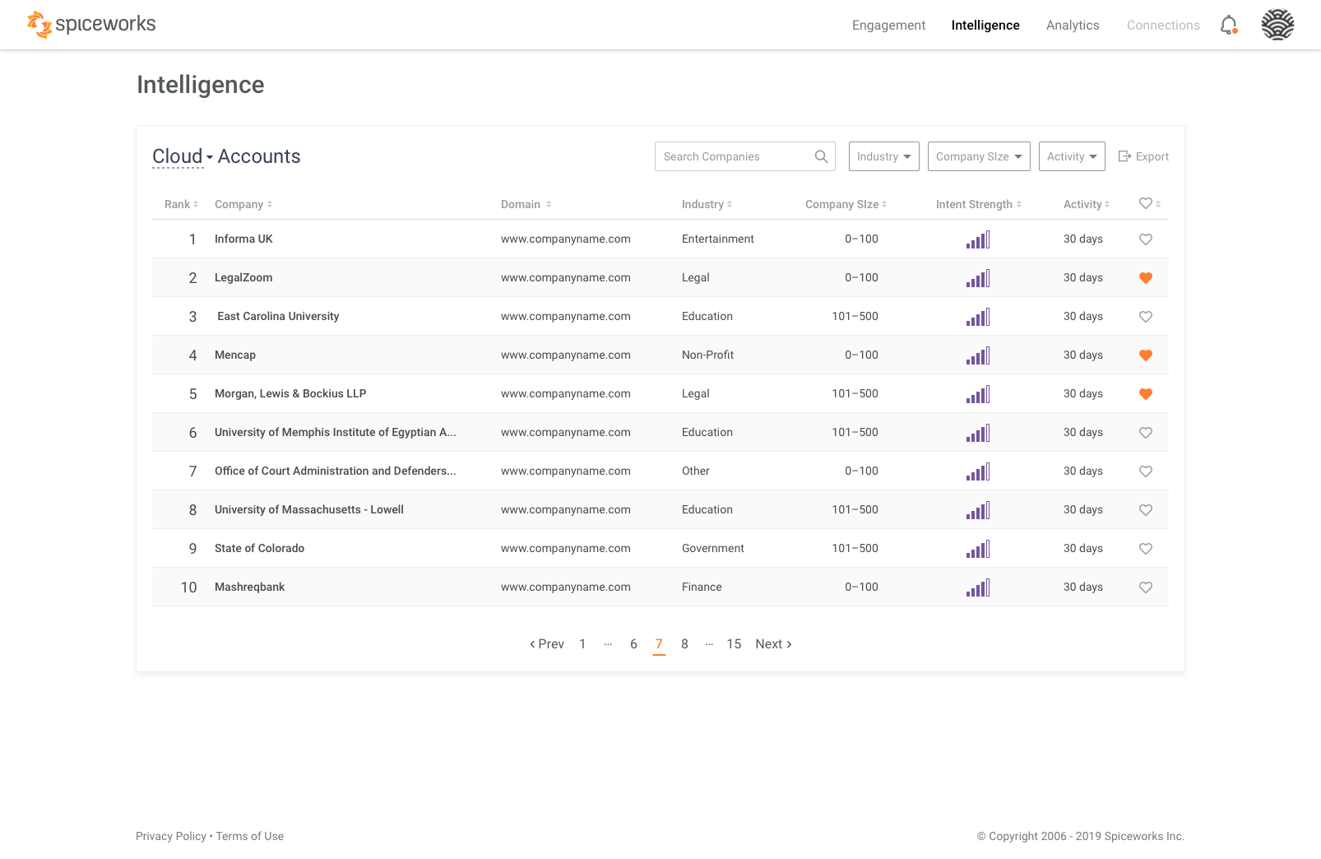
Task: Click University of Memphis intent strength bars
Action: (x=978, y=433)
